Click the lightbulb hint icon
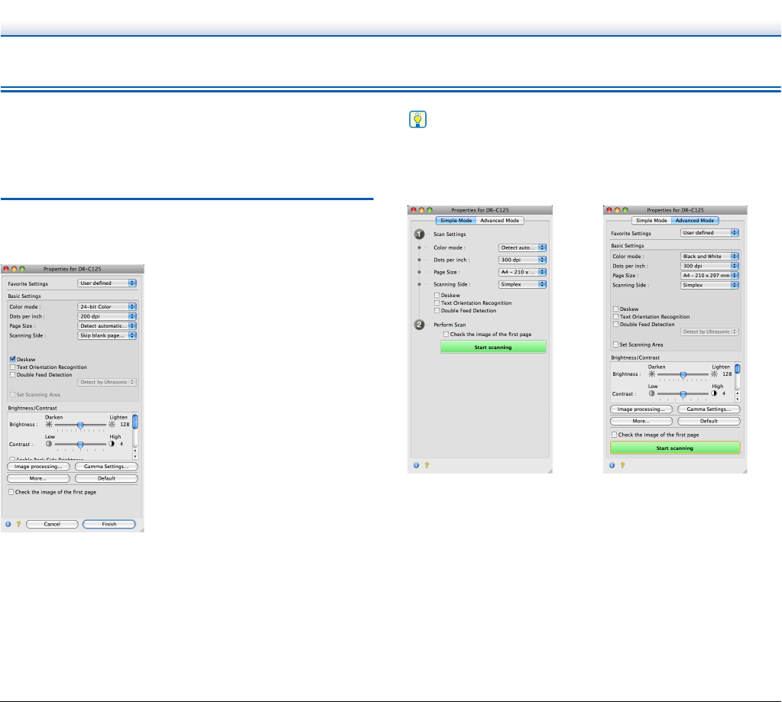Screen dimensions: 782x702 (x=418, y=120)
